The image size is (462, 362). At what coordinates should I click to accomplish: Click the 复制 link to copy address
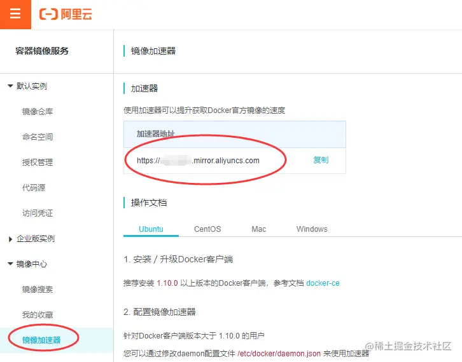pos(321,160)
